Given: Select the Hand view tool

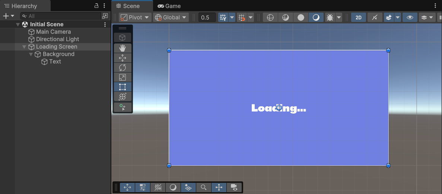Looking at the screenshot, I should (123, 48).
